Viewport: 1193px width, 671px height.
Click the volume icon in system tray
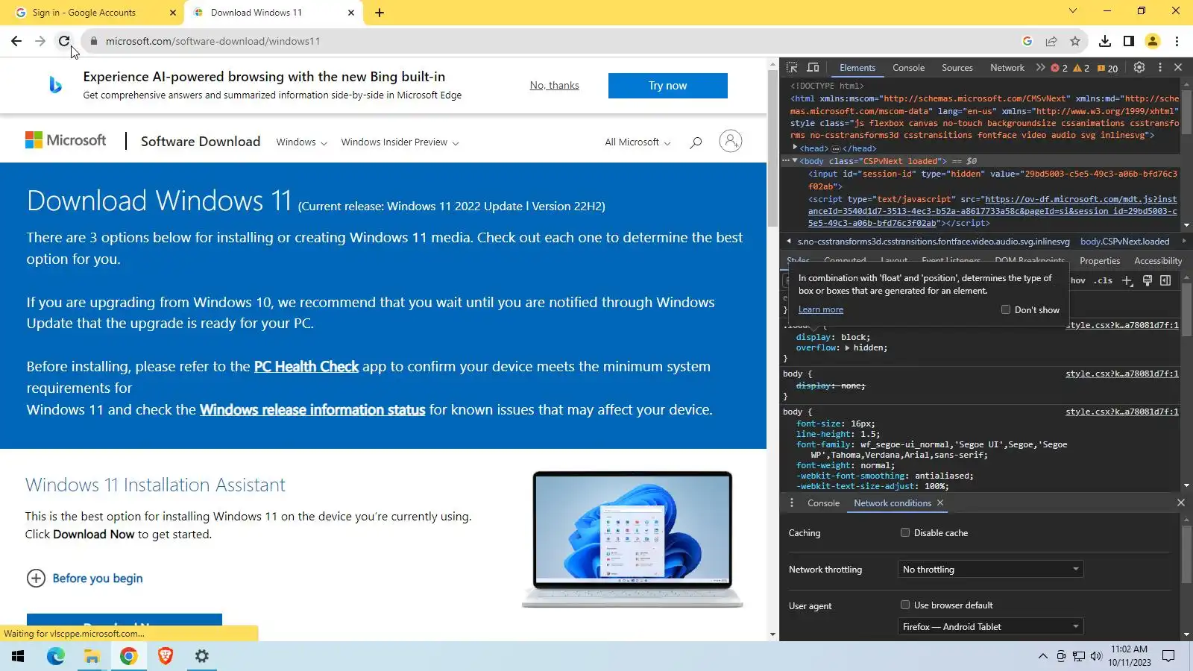(x=1096, y=656)
